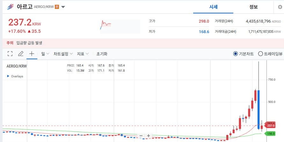Expand the Overlays triangle
Viewport: 284px width, 142px height.
coord(8,76)
